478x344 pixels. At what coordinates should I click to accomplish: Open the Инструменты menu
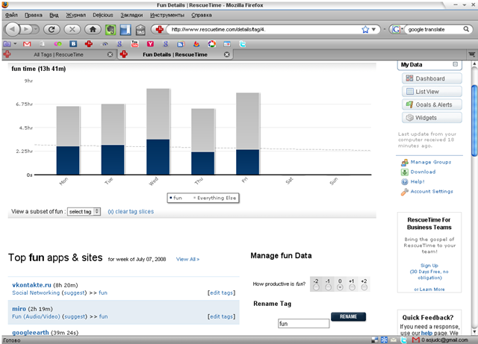point(167,15)
